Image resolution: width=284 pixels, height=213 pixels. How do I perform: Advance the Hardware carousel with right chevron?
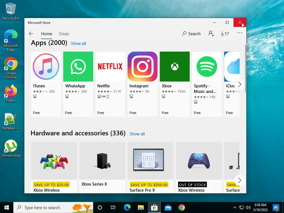(x=239, y=180)
